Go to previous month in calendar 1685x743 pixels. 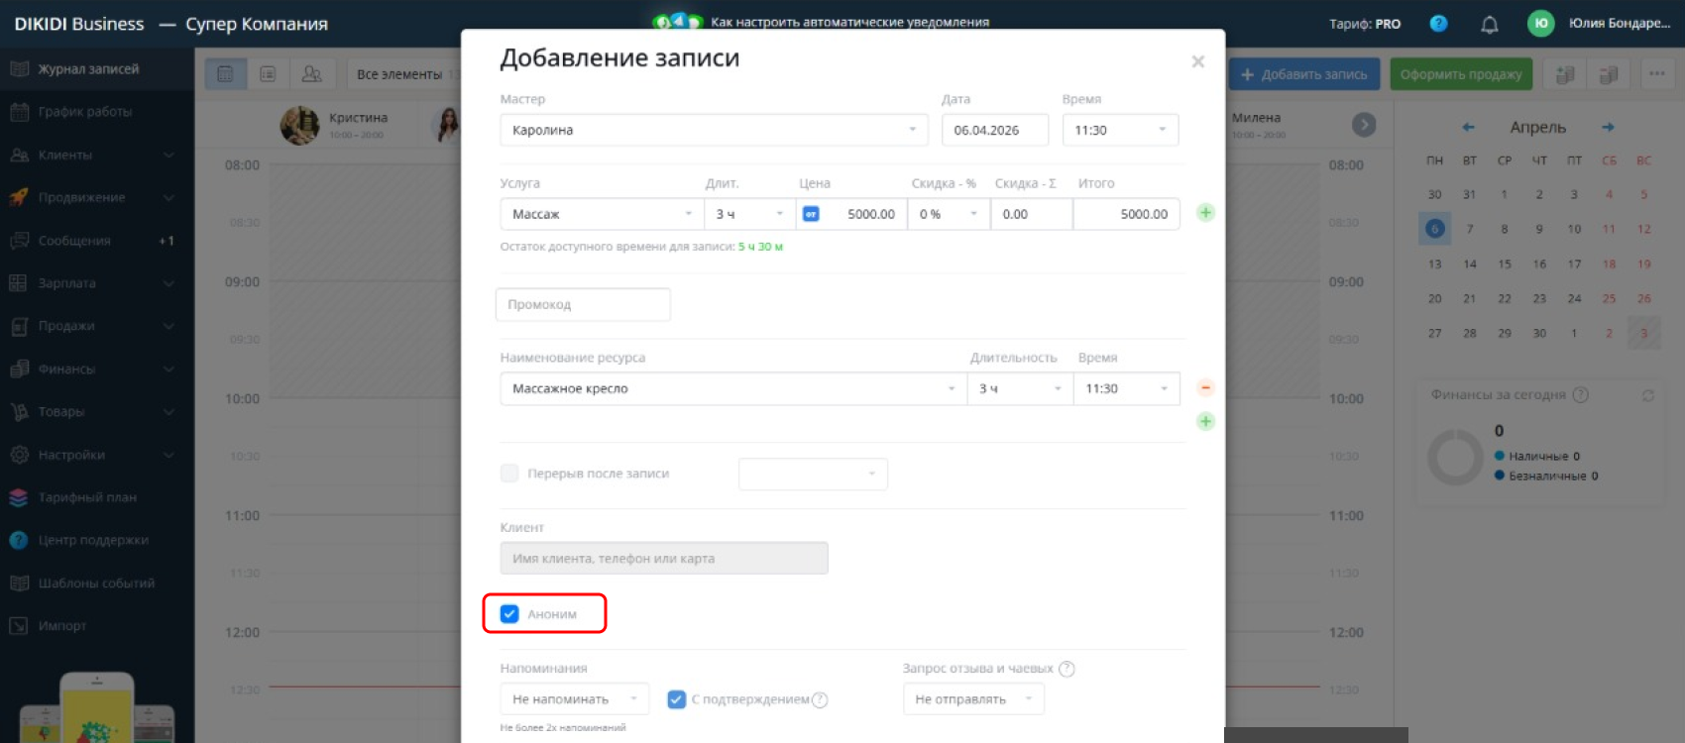click(1468, 128)
